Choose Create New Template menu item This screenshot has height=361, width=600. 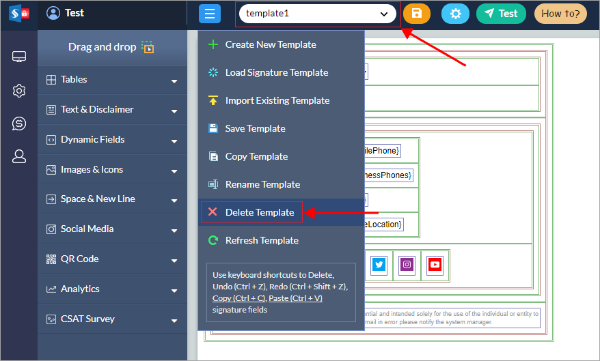click(271, 44)
